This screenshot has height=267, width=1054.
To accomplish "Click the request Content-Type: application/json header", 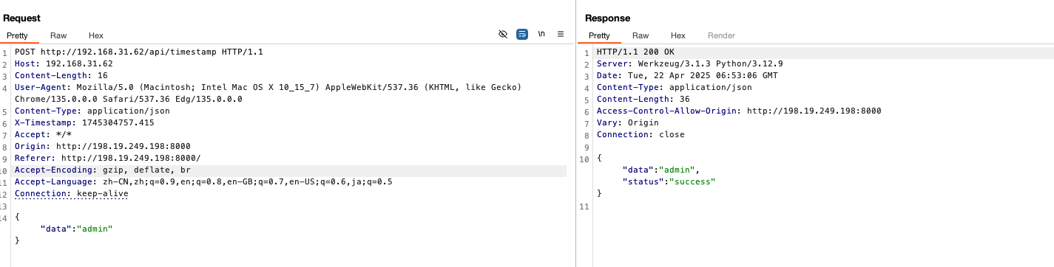I will (92, 111).
